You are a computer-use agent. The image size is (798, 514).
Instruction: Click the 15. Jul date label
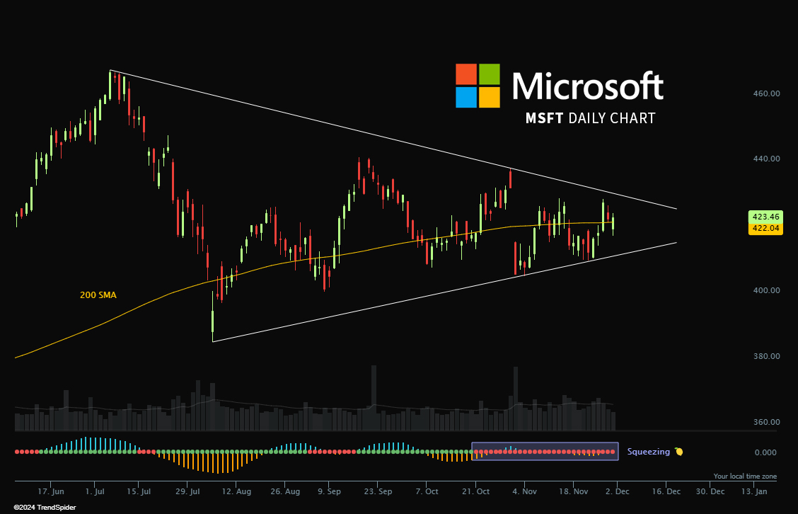tap(139, 491)
